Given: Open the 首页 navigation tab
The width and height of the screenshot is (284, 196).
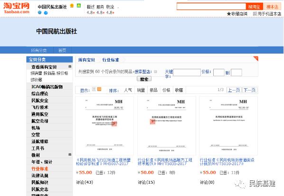Looking at the screenshot, I should [62, 50].
